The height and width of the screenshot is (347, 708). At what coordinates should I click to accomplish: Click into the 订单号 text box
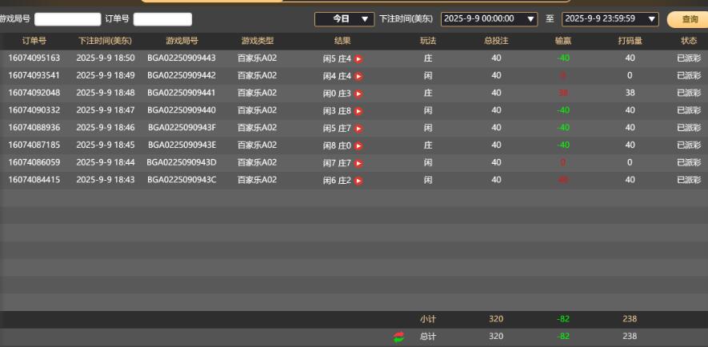(162, 19)
